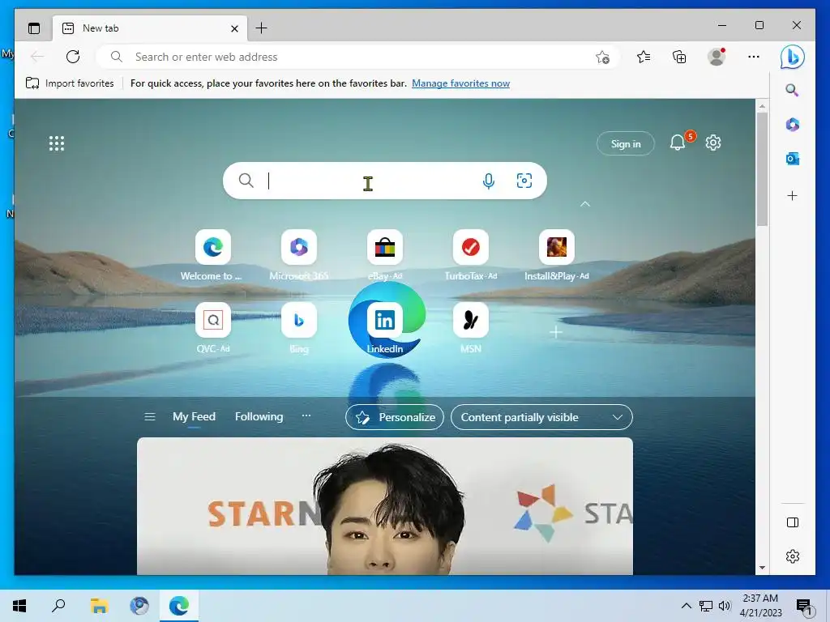This screenshot has width=830, height=622.
Task: Open Settings and more ellipsis menu
Action: click(x=754, y=57)
